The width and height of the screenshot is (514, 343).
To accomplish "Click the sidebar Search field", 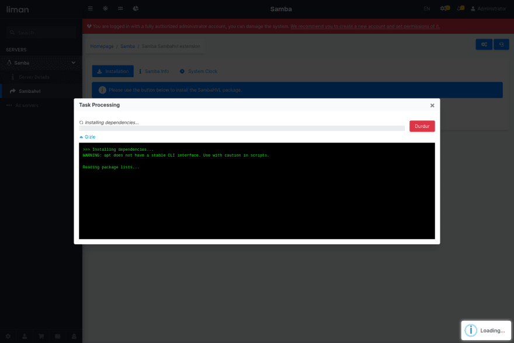I will pos(41,33).
